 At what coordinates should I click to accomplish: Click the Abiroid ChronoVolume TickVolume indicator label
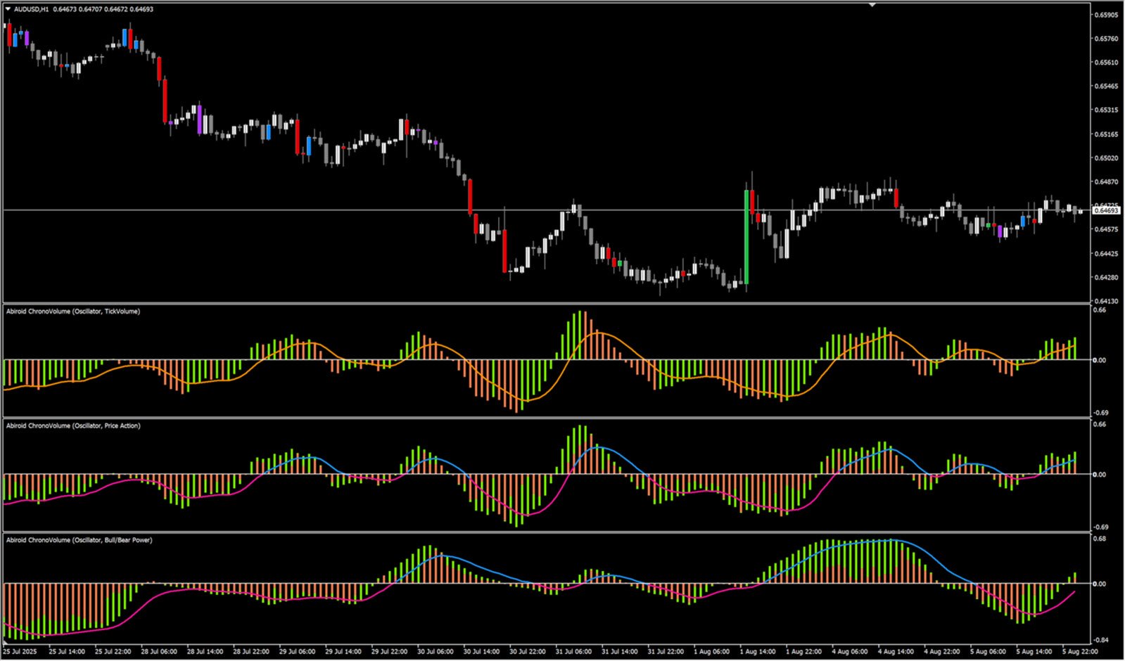click(73, 312)
